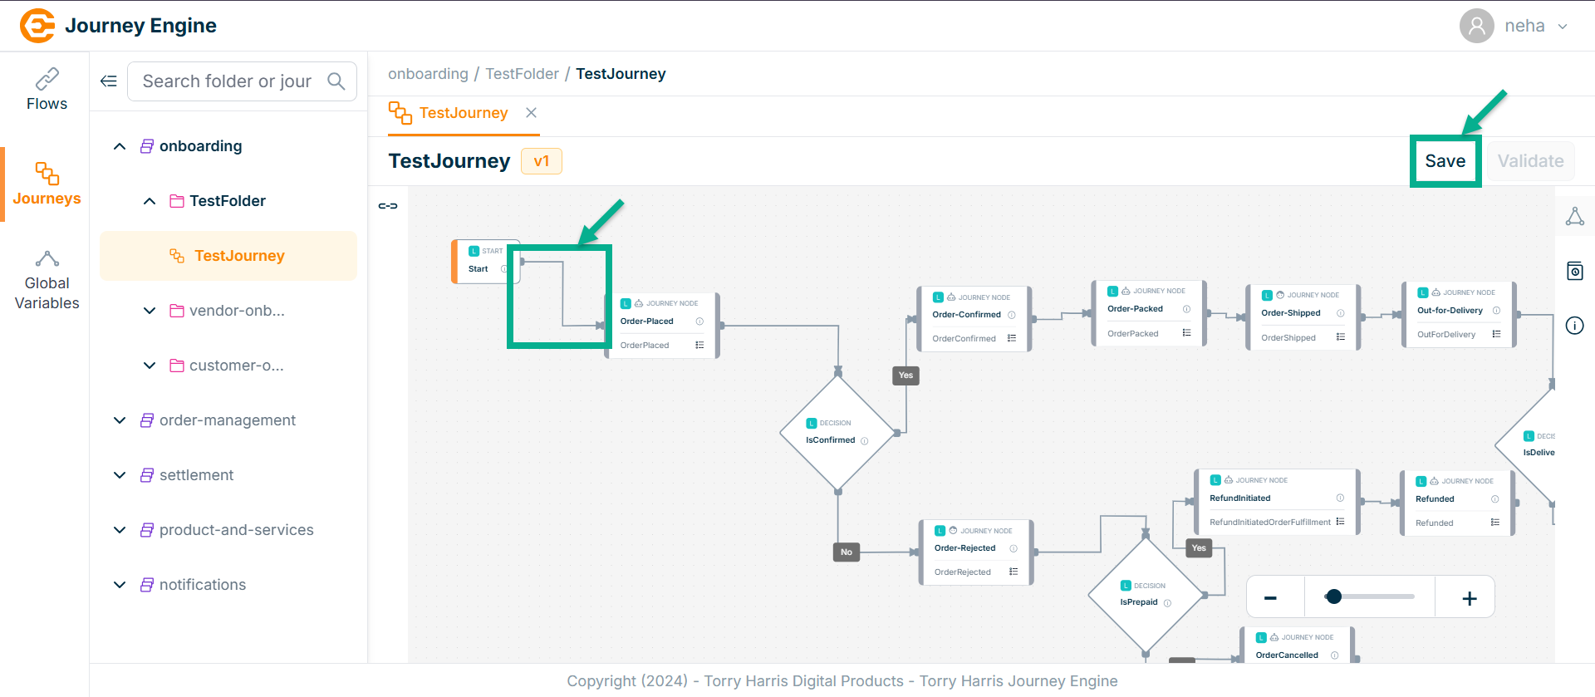Click the Save button
Viewport: 1595px width, 697px height.
tap(1445, 161)
